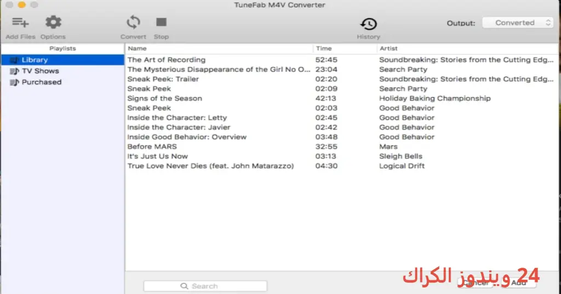Select 'Before MARS' row
Viewport: 561px width, 294px height.
pos(342,146)
